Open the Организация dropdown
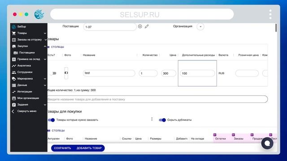 point(200,27)
